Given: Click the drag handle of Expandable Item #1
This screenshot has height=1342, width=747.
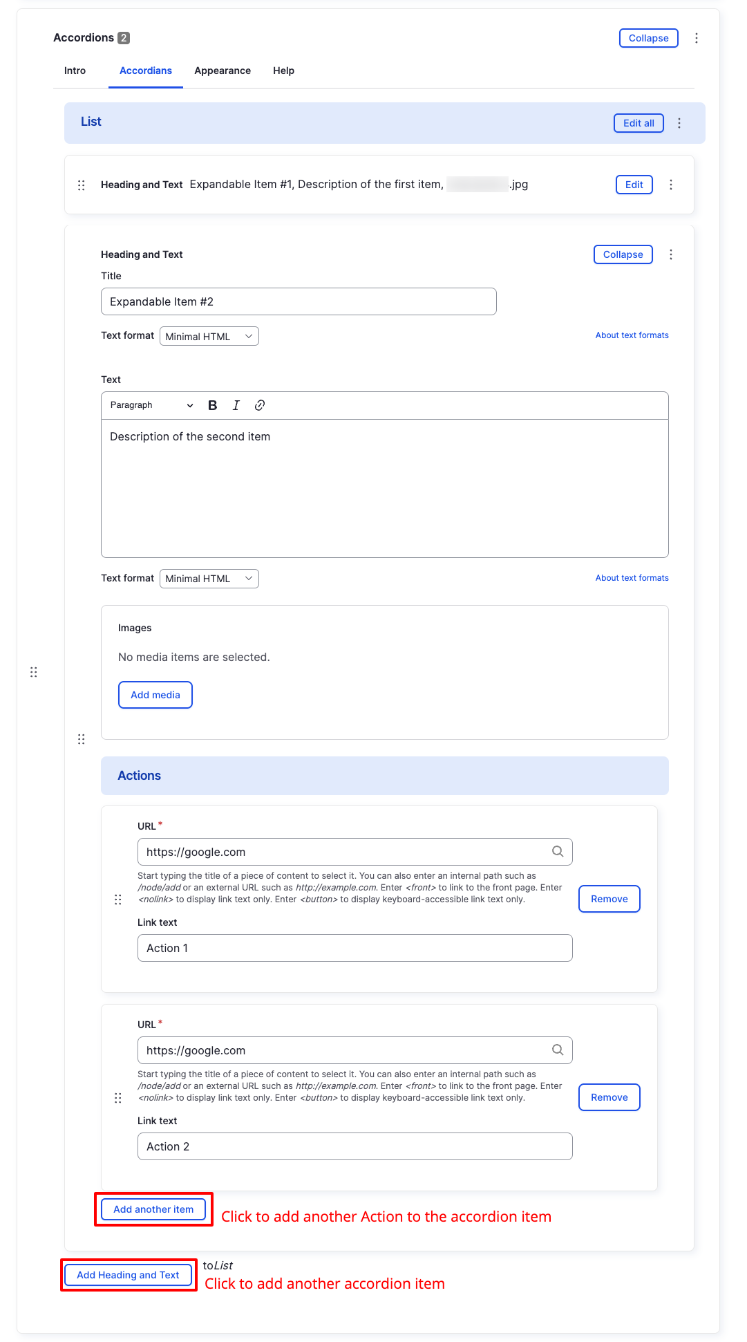Looking at the screenshot, I should [81, 185].
